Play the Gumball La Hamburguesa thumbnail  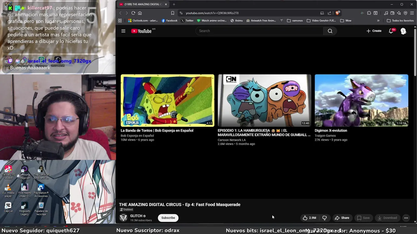(x=265, y=100)
